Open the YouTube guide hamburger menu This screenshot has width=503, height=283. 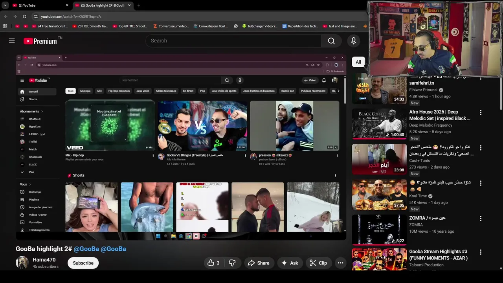[x=12, y=41]
